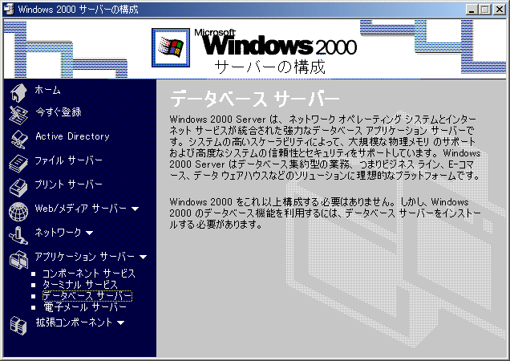Select the Web/メディア サーバー menu label
The height and width of the screenshot is (361, 510).
pos(81,209)
